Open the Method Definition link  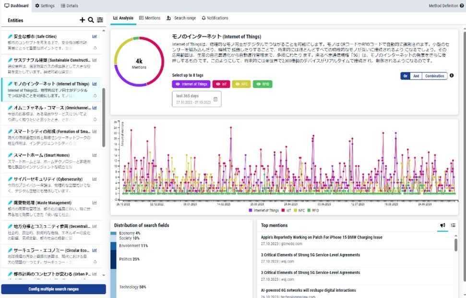[x=443, y=6]
